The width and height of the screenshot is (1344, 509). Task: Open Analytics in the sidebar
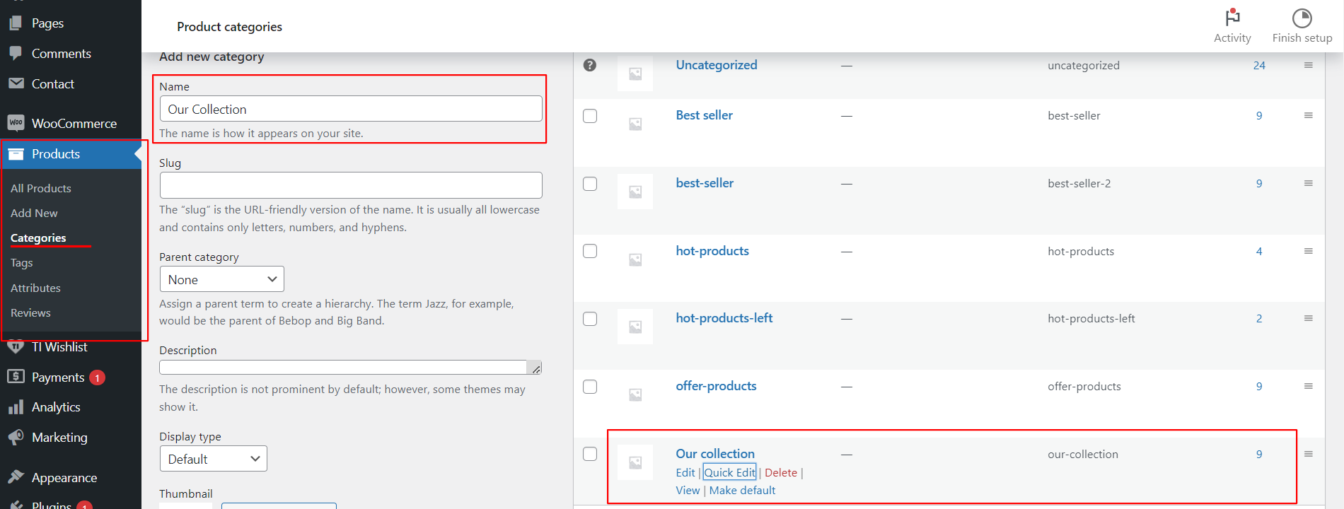coord(56,407)
